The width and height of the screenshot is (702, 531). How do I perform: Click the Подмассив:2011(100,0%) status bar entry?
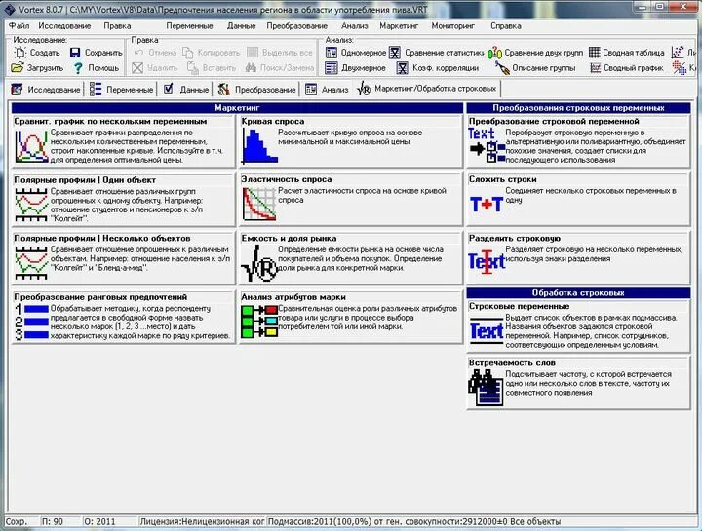414,521
